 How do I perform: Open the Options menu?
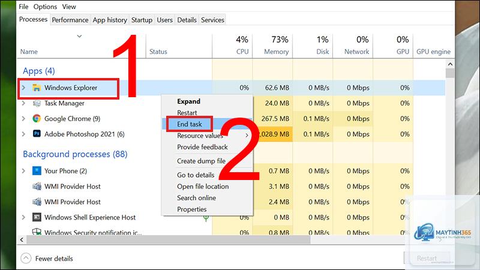pos(46,7)
